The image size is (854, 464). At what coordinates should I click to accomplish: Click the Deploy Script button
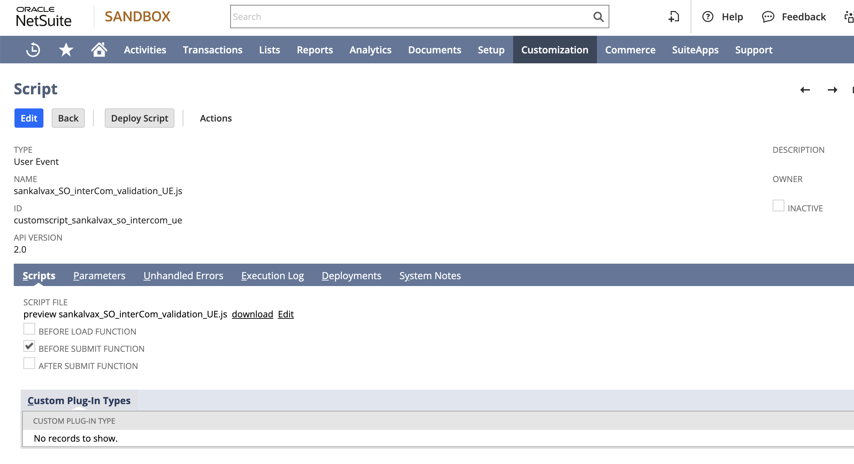(140, 118)
